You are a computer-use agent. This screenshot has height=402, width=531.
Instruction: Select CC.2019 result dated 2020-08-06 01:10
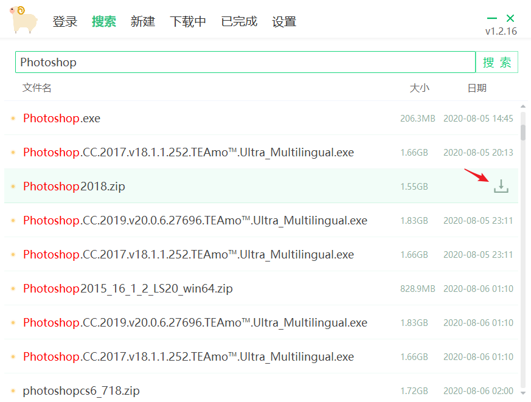point(261,322)
